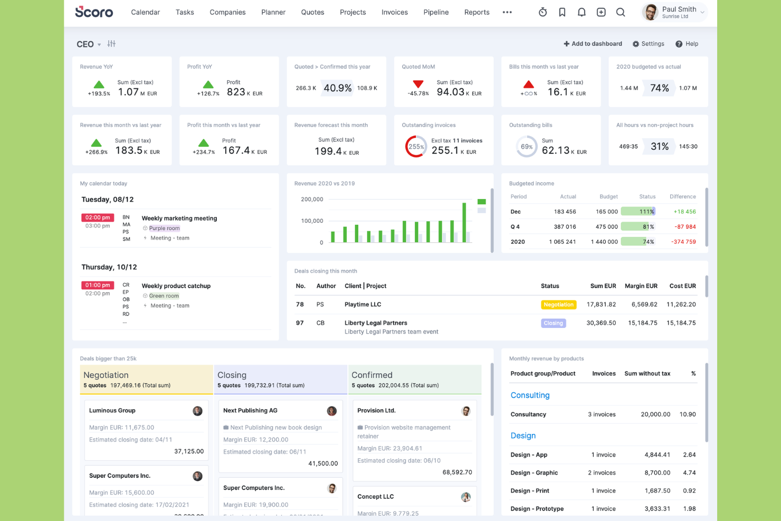Open the Projects menu
781x521 pixels.
coord(353,12)
